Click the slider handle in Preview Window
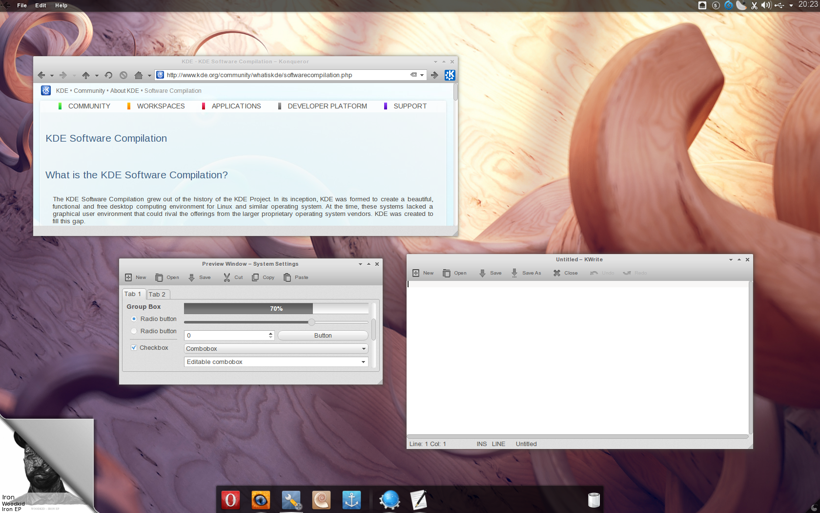This screenshot has width=820, height=513. click(311, 322)
